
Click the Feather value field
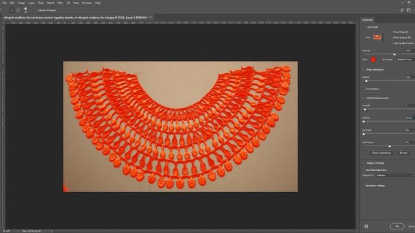click(409, 118)
